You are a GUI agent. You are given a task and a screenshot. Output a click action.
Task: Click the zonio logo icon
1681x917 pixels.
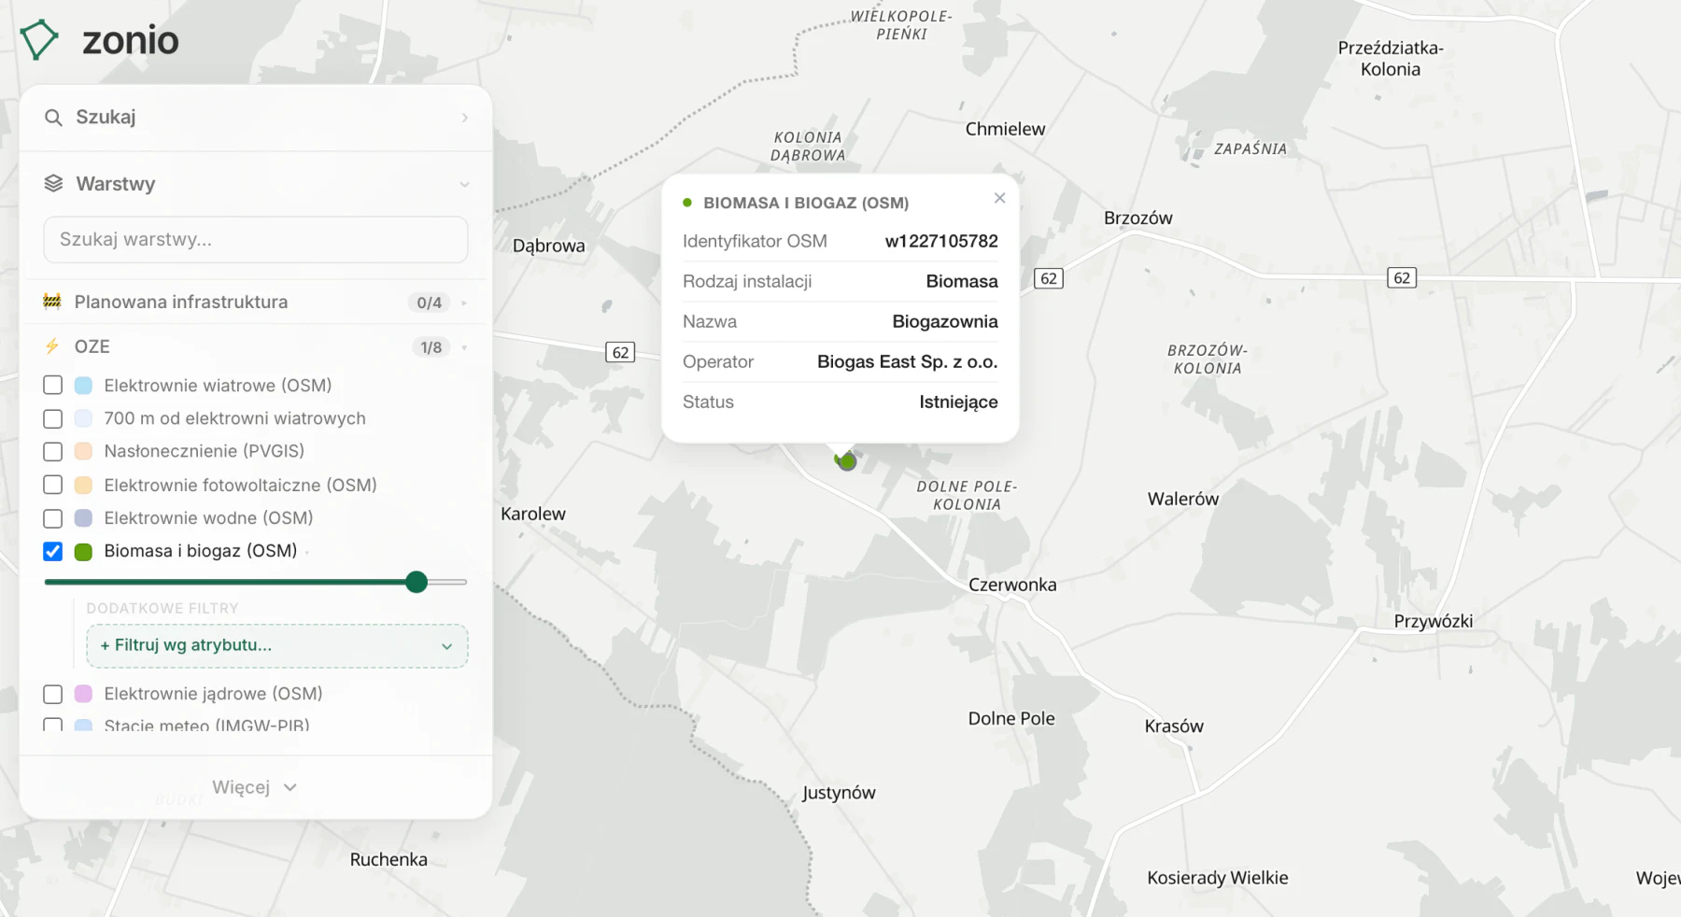click(39, 40)
